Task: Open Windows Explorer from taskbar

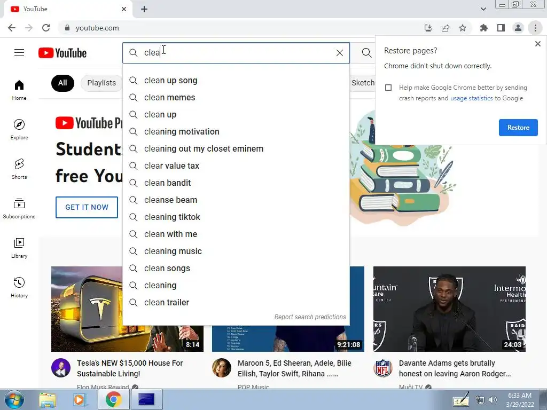Action: (48, 399)
